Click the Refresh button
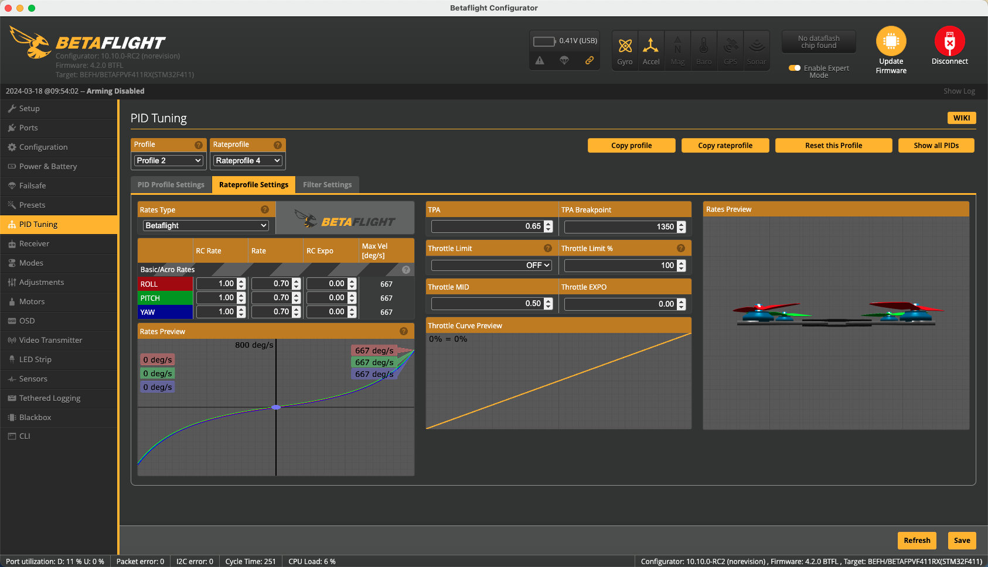 point(917,541)
